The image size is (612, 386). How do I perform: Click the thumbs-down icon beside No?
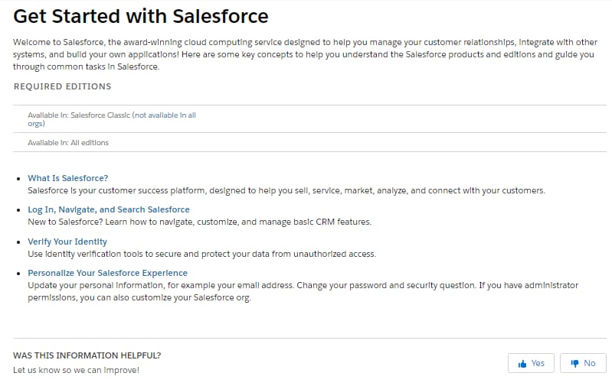pyautogui.click(x=574, y=364)
